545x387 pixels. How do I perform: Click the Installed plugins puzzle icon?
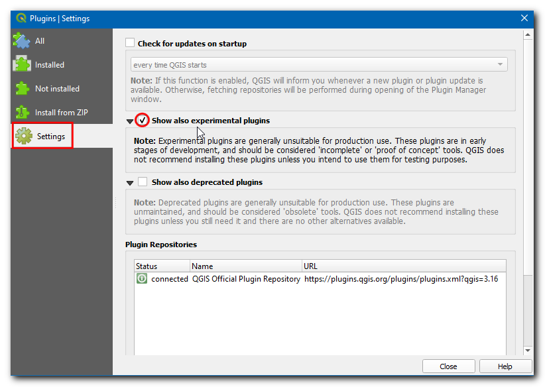click(23, 64)
